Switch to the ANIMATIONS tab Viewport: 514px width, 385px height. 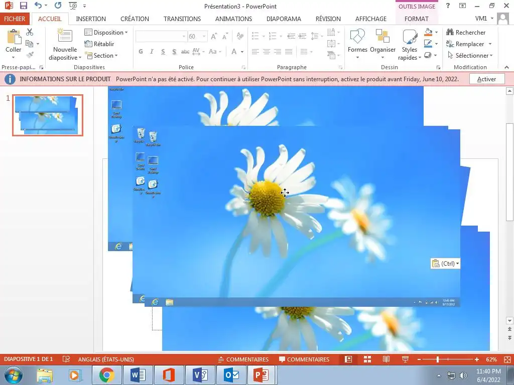pos(233,19)
